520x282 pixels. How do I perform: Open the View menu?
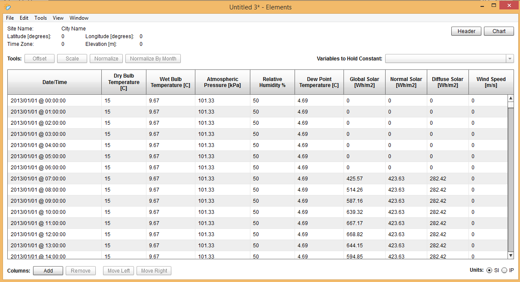click(58, 18)
